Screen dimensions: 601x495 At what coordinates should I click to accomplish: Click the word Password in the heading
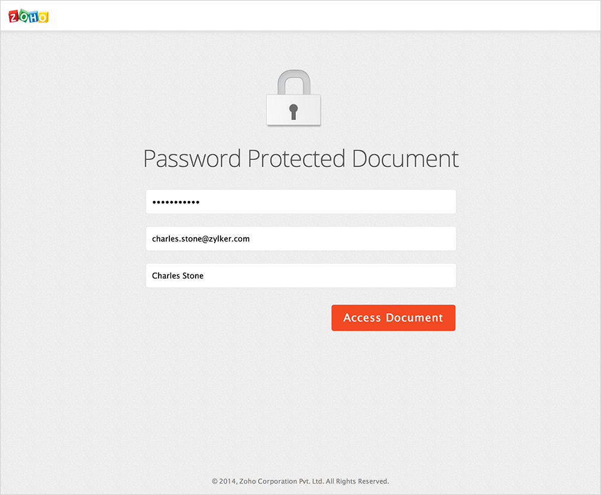click(192, 159)
